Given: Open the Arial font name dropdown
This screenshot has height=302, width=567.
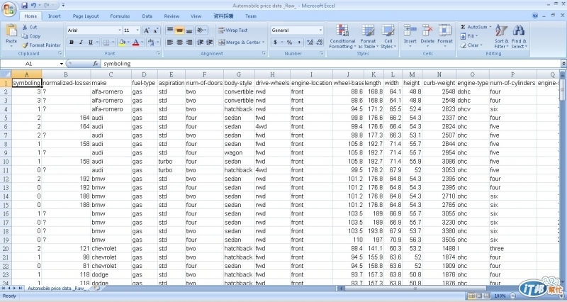Looking at the screenshot, I should tap(120, 30).
